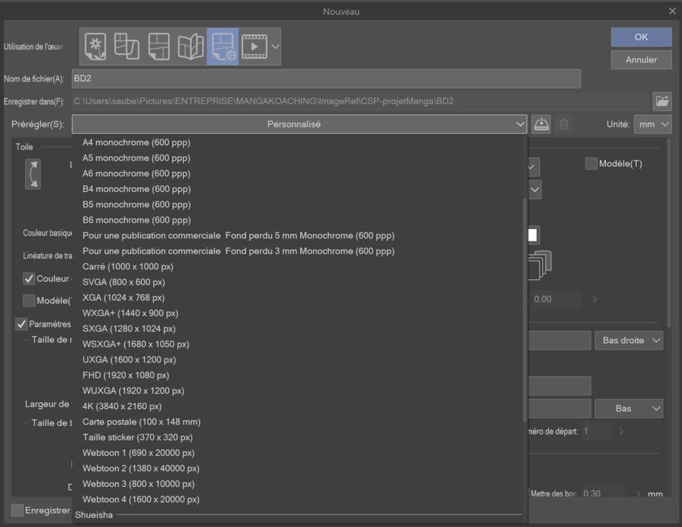Open the Bas dropdown
The image size is (682, 527).
pyautogui.click(x=629, y=408)
